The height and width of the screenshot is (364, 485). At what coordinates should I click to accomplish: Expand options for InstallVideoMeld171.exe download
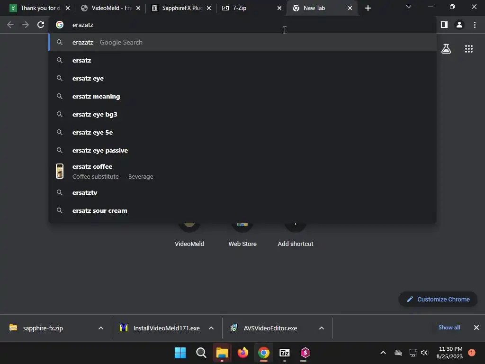tap(211, 328)
